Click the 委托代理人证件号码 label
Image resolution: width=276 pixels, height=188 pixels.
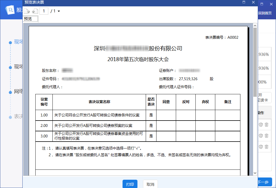176,87
